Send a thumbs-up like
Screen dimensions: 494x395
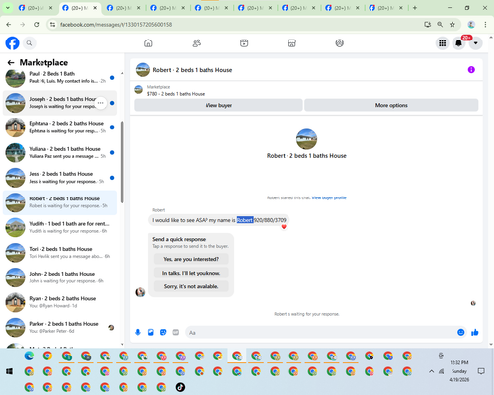coord(475,332)
